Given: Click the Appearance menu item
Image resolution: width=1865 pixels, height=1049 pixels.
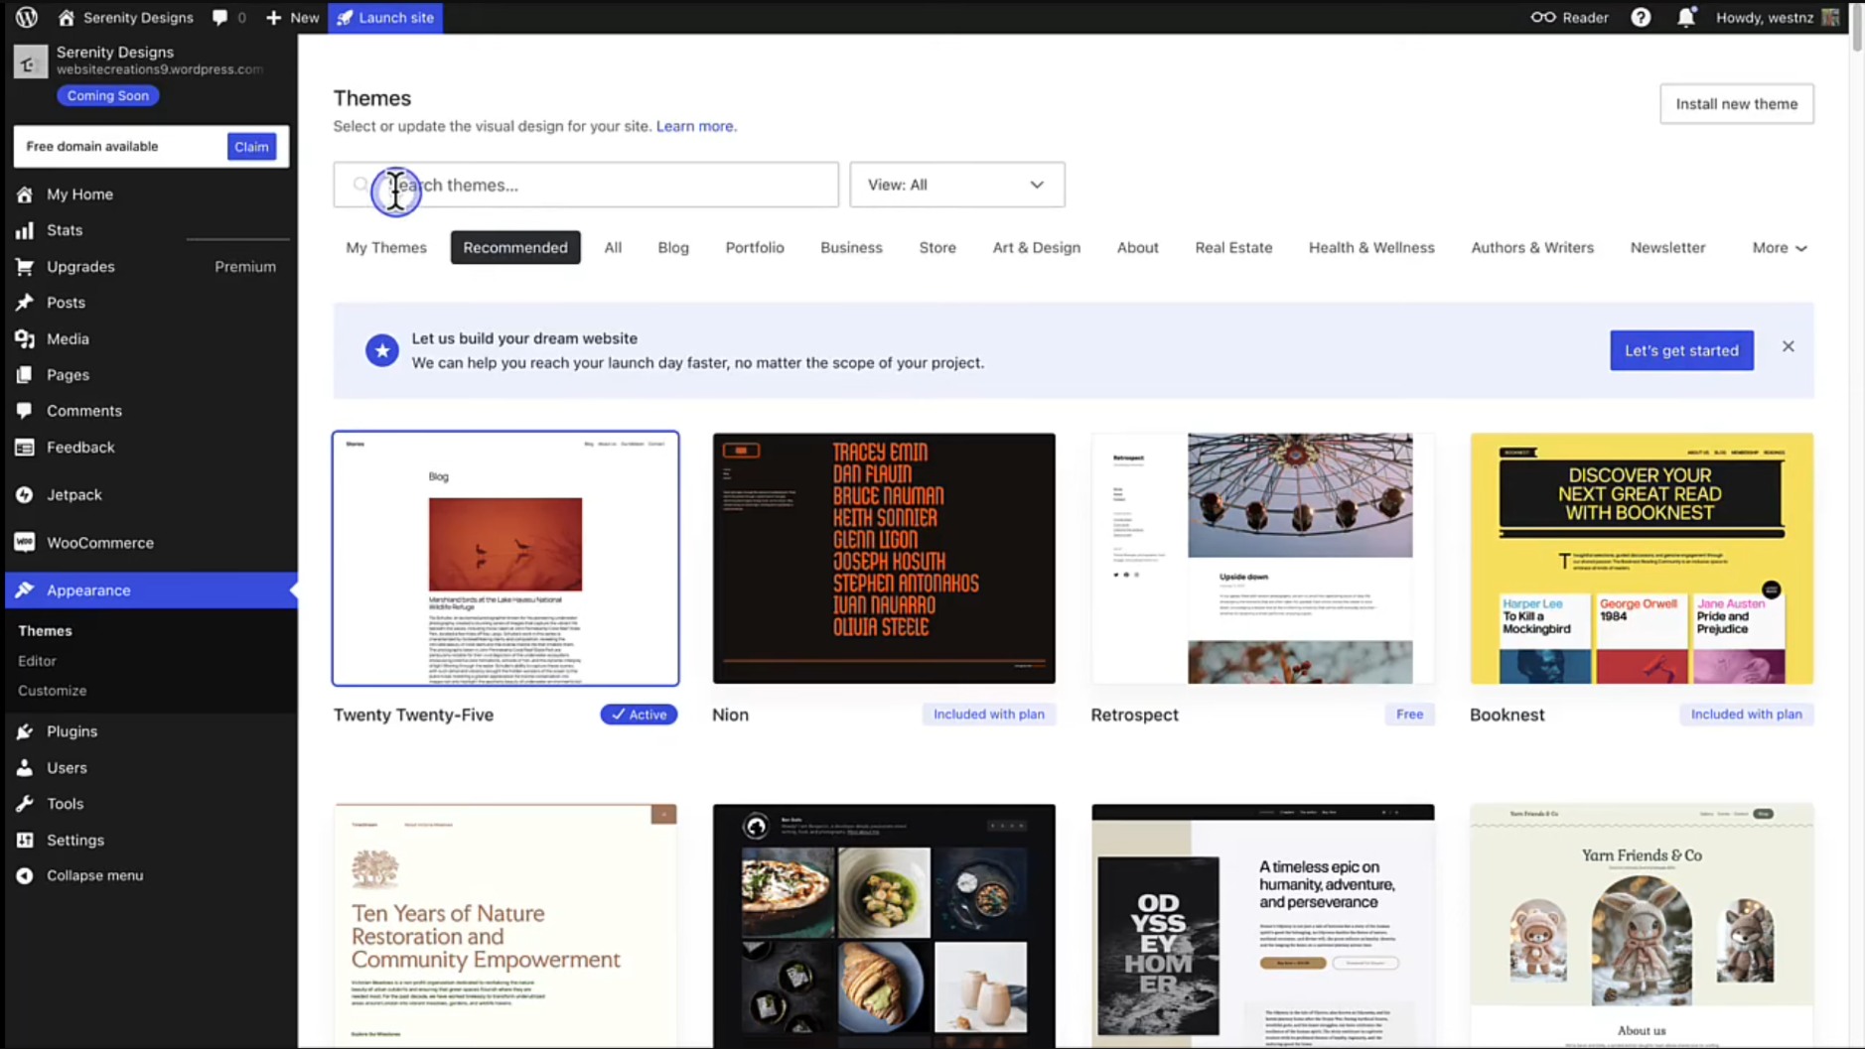Looking at the screenshot, I should coord(151,590).
